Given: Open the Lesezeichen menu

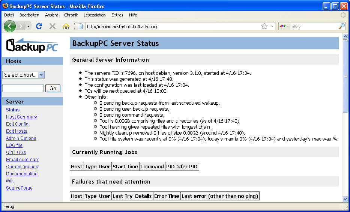Looking at the screenshot, I should [x=95, y=15].
